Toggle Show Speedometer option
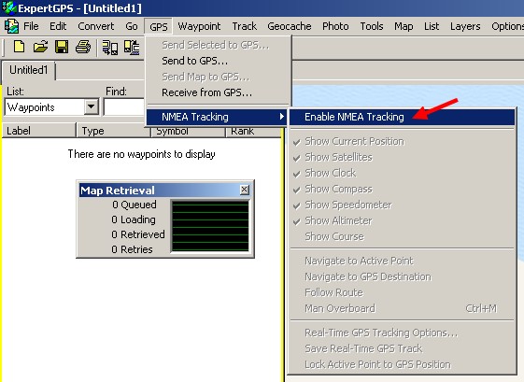 tap(402, 205)
